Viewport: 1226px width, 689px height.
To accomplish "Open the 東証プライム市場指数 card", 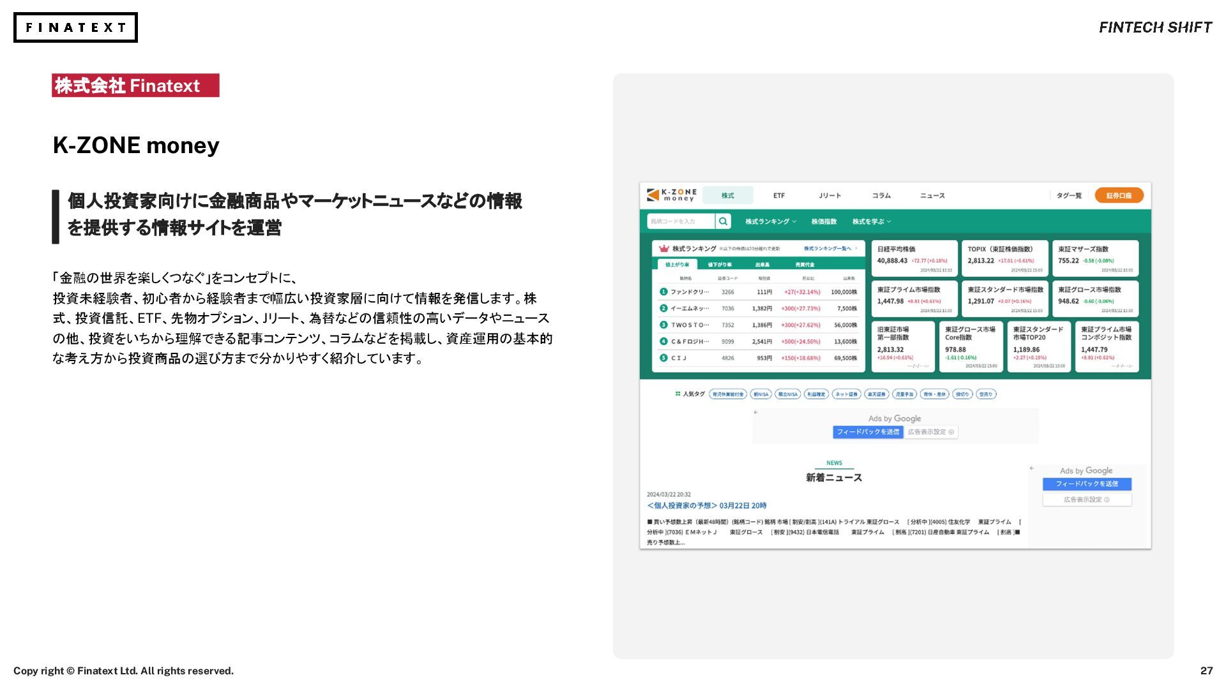I will [914, 299].
